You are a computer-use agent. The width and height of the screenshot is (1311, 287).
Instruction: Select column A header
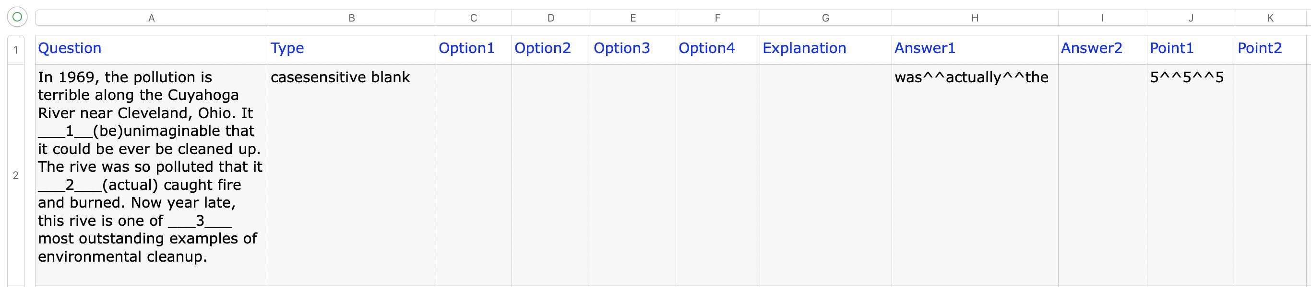151,18
